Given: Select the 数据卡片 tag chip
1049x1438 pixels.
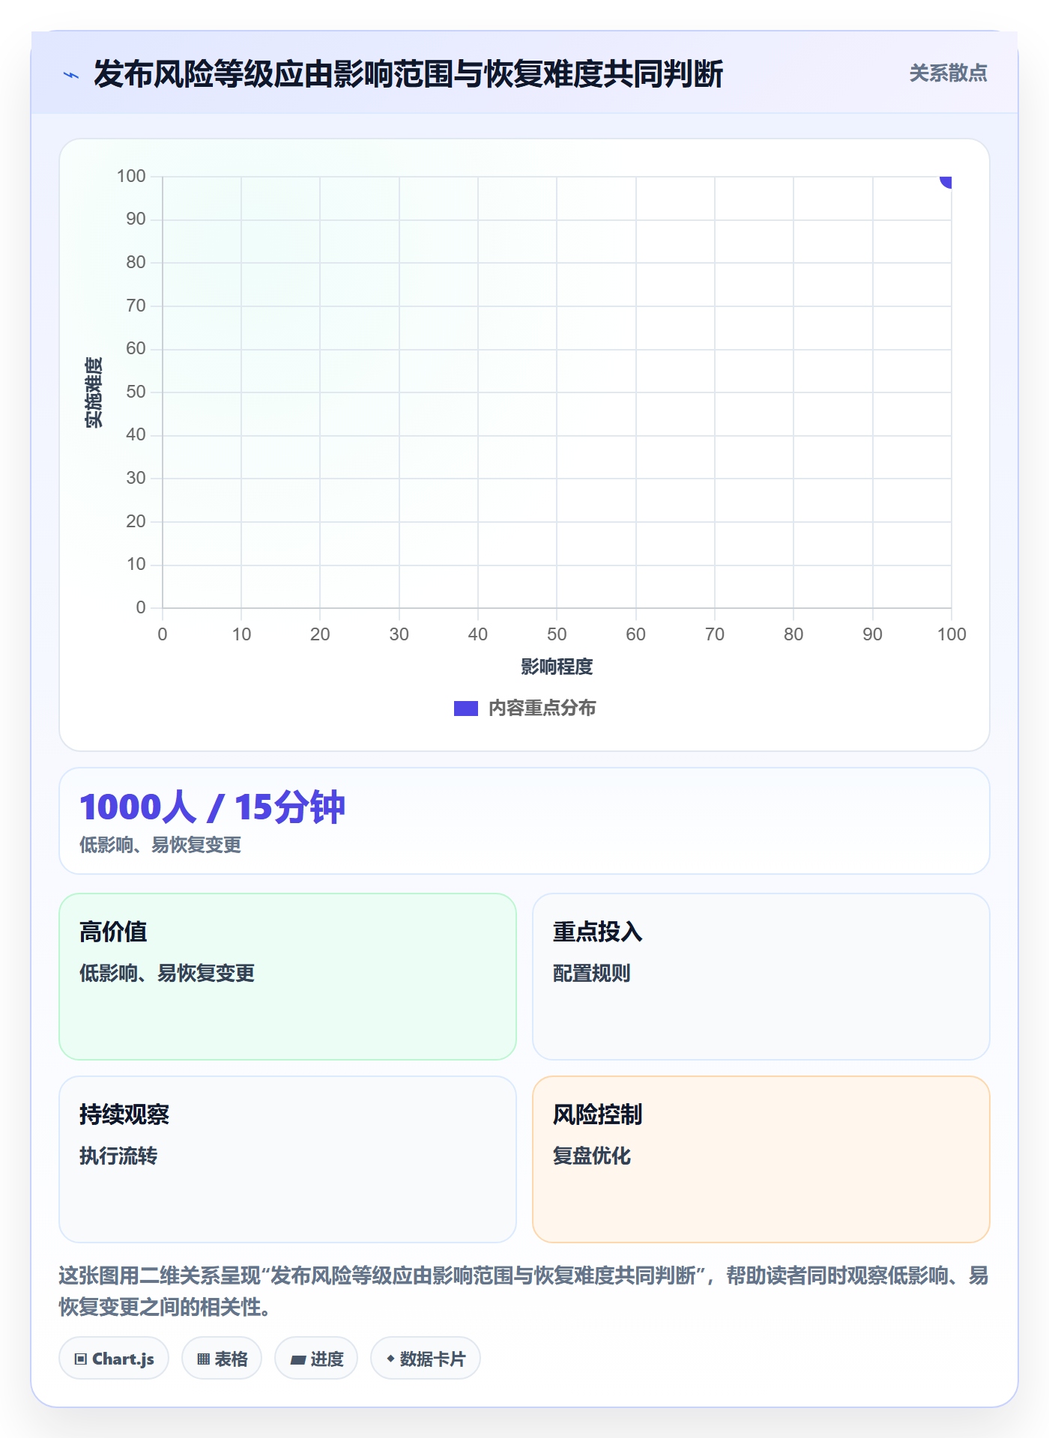Looking at the screenshot, I should tap(426, 1359).
